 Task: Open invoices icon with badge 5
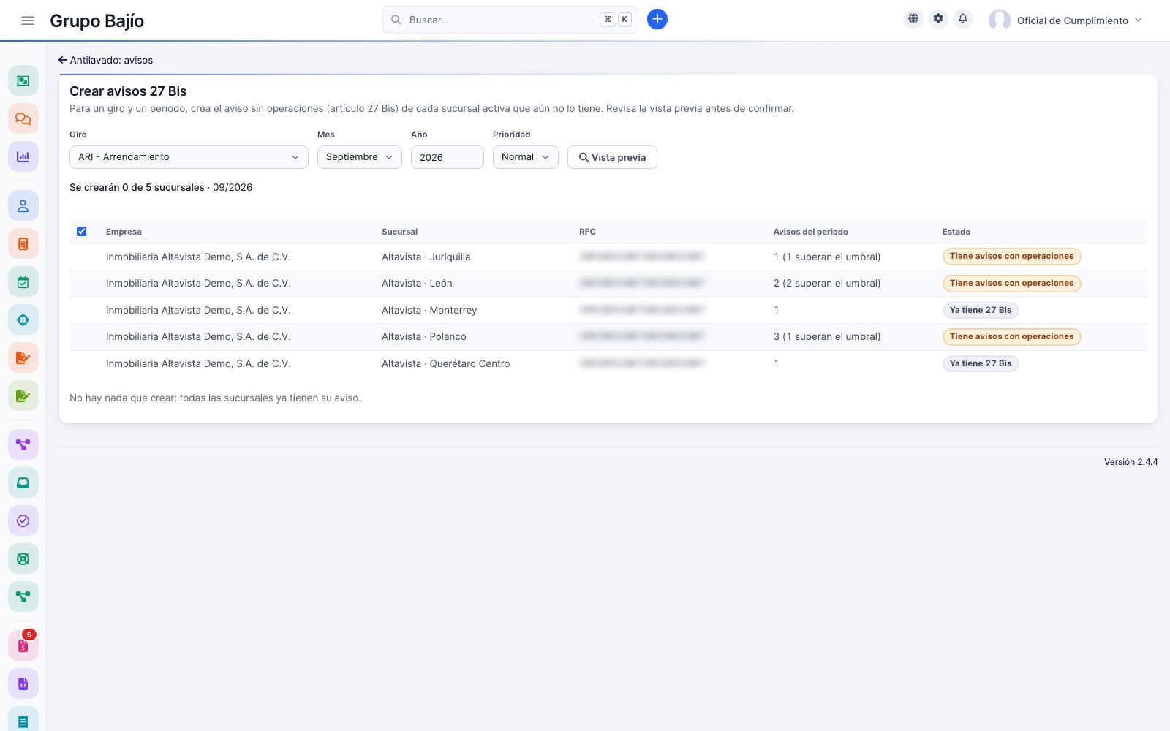coord(23,645)
